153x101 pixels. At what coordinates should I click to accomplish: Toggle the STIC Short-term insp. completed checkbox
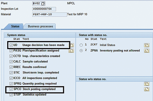coord(11,73)
